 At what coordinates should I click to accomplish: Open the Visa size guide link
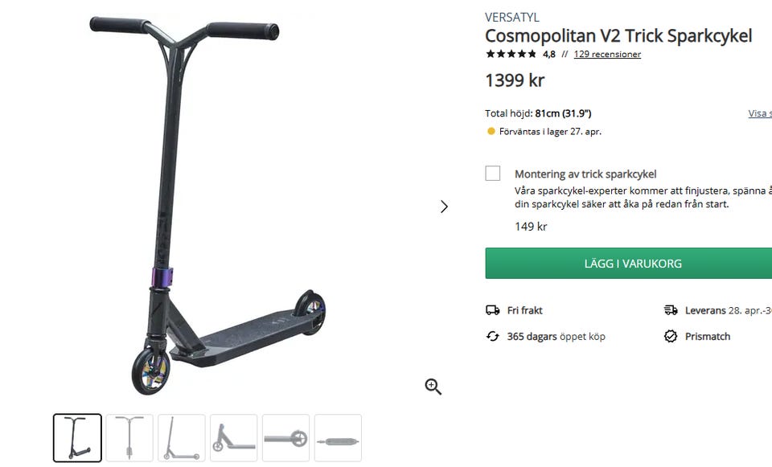click(x=760, y=113)
